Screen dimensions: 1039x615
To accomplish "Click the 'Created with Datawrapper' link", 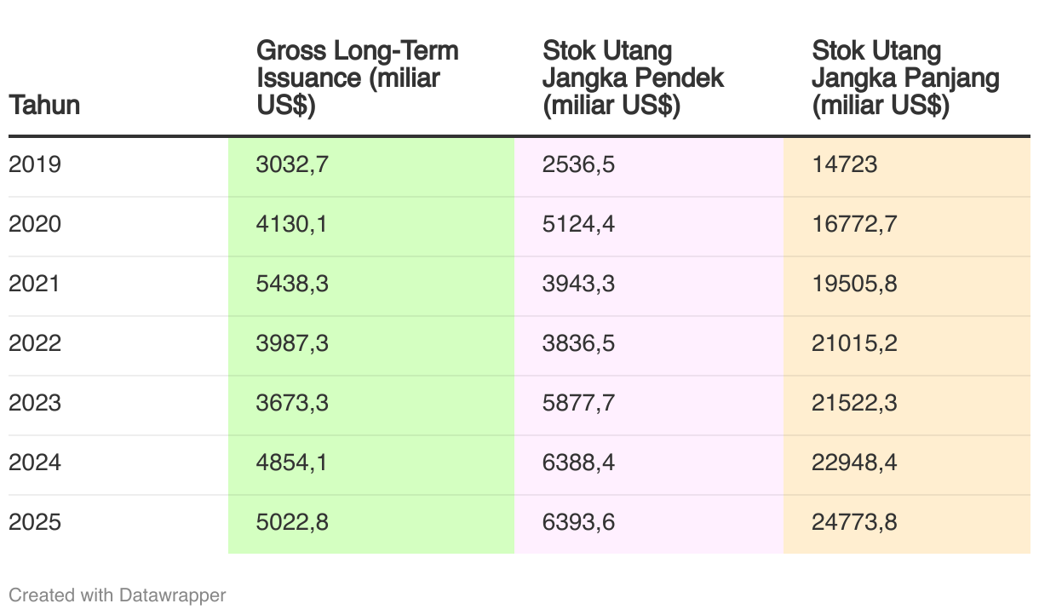I will (118, 595).
